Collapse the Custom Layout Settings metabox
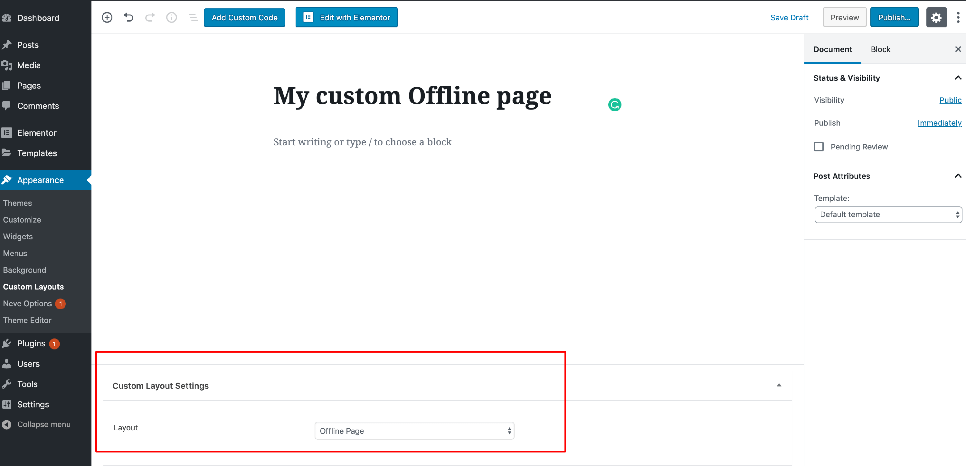 (779, 385)
